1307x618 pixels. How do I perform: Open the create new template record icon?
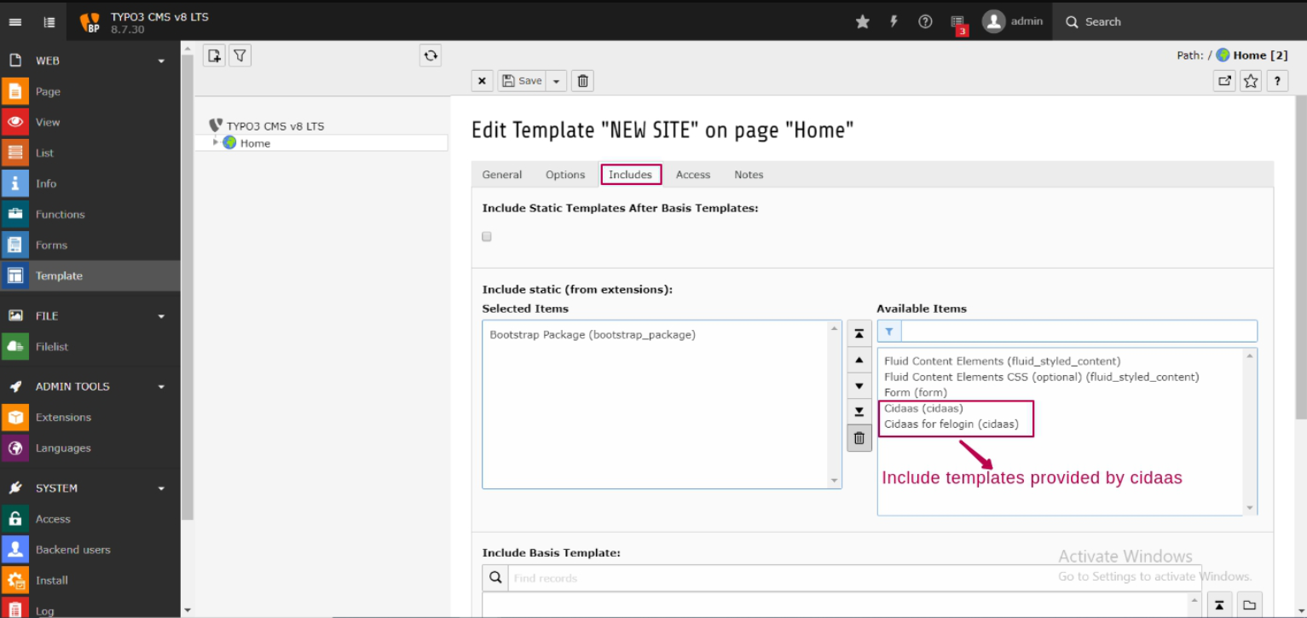point(213,55)
